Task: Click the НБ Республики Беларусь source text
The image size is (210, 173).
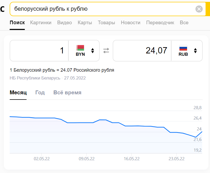Action: 35,78
